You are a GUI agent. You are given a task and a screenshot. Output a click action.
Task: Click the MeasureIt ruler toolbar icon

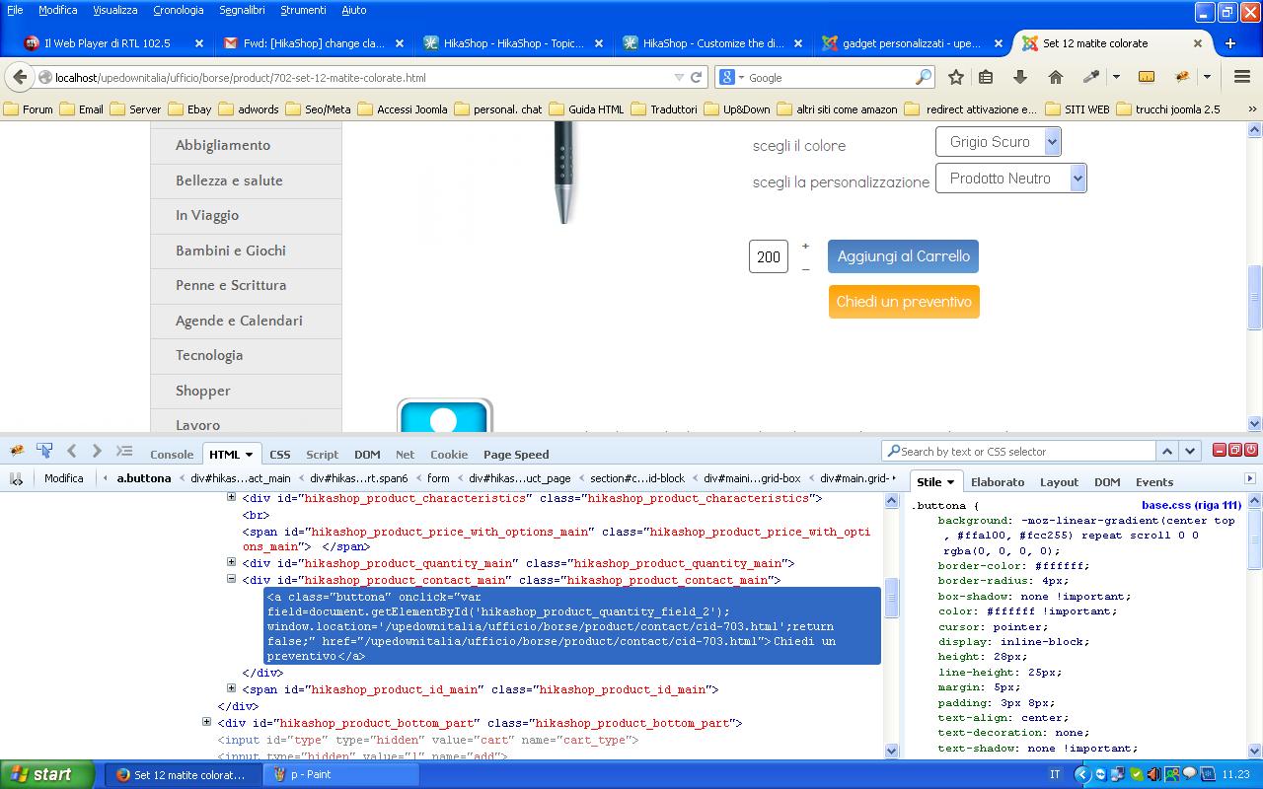pos(1146,77)
